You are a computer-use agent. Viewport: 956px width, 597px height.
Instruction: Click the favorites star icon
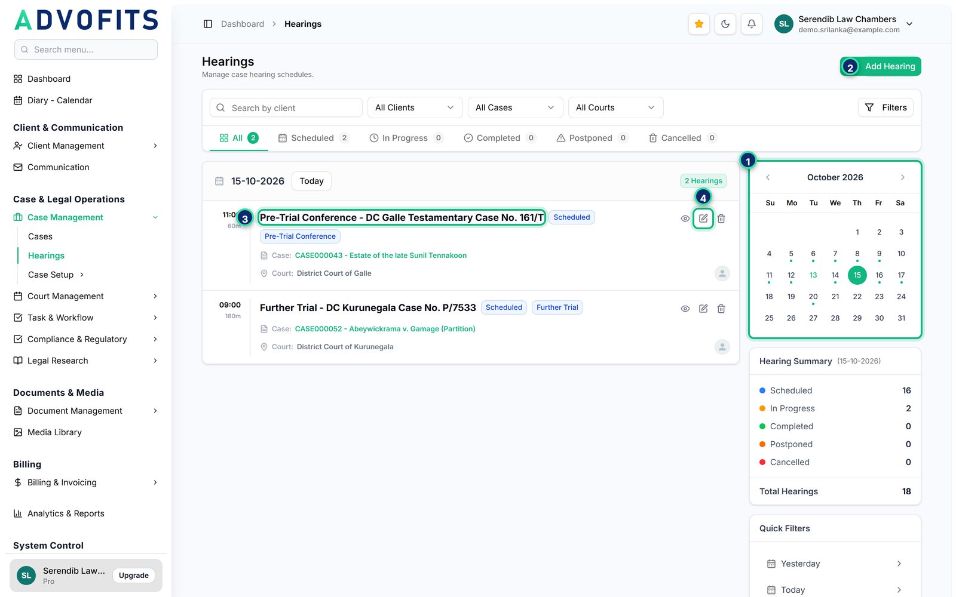tap(699, 24)
